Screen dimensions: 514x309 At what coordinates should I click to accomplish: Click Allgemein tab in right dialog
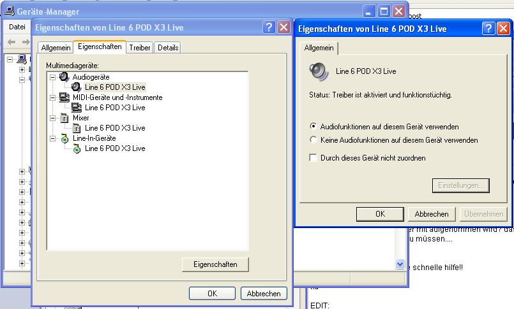point(319,48)
